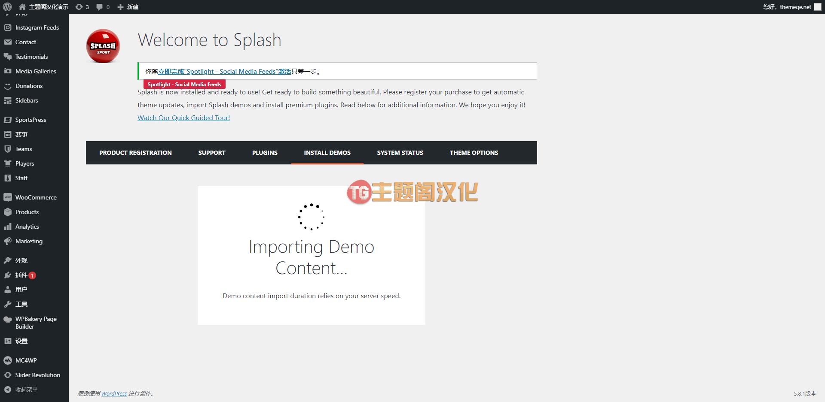Click the Contact envelope icon
Image resolution: width=825 pixels, height=402 pixels.
coord(8,42)
